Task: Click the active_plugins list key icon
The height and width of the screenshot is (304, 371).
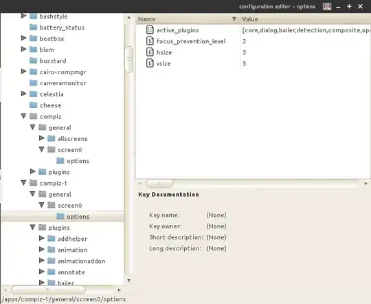Action: [150, 30]
